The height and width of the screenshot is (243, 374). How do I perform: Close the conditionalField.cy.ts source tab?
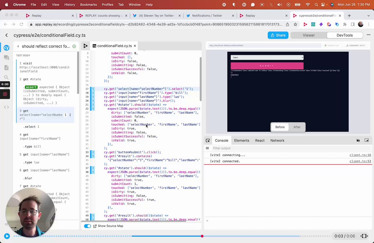coord(135,46)
